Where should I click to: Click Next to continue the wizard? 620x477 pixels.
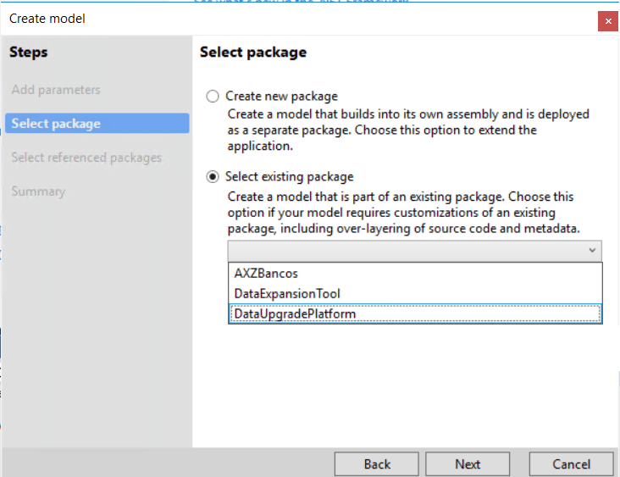(x=468, y=464)
